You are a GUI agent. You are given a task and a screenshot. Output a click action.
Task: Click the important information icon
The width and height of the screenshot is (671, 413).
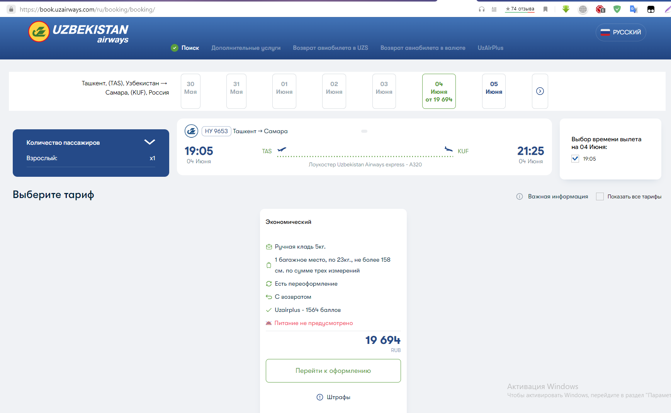[520, 196]
